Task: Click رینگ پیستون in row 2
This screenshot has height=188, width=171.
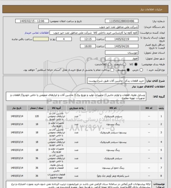Action: 113,124
